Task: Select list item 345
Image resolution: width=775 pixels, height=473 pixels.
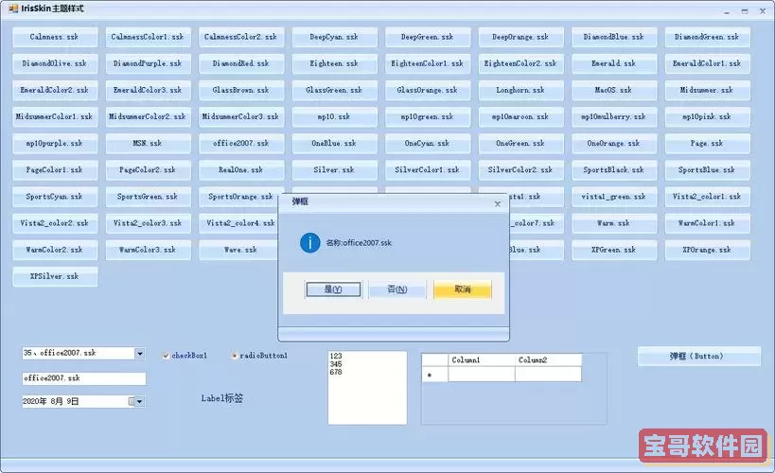Action: pos(367,364)
